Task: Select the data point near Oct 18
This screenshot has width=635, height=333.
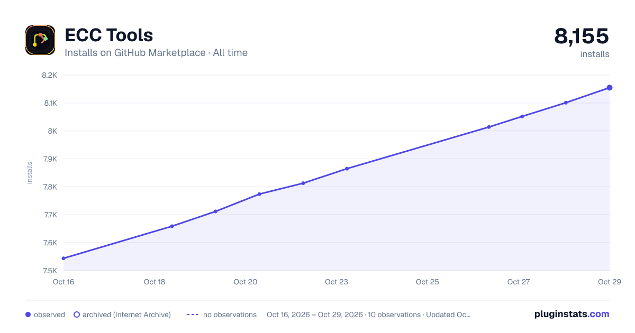Action: (x=172, y=226)
